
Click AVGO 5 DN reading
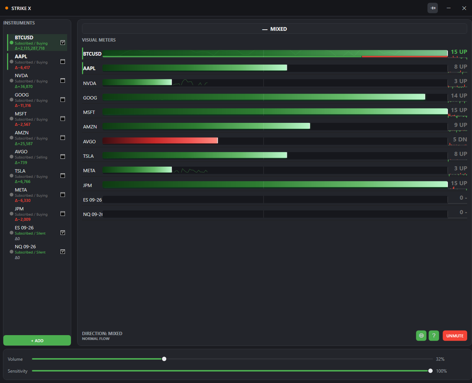(460, 140)
